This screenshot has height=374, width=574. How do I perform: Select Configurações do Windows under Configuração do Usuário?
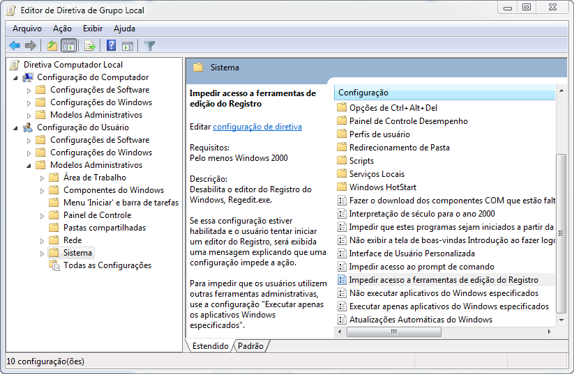(x=101, y=153)
